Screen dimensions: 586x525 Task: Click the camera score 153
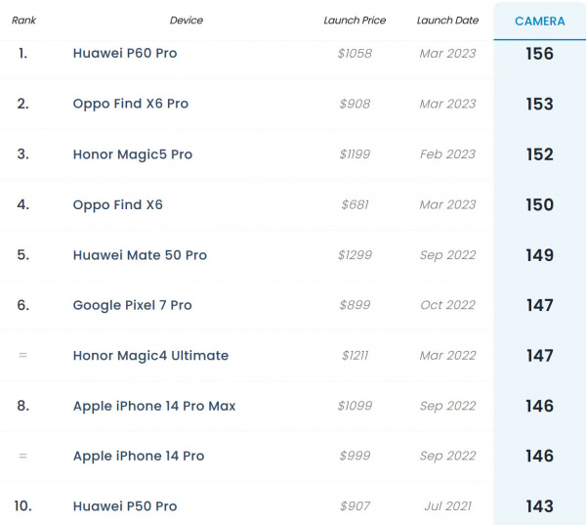coord(539,104)
